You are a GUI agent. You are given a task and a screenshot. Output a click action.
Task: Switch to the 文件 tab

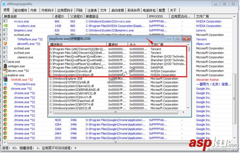tap(103, 10)
